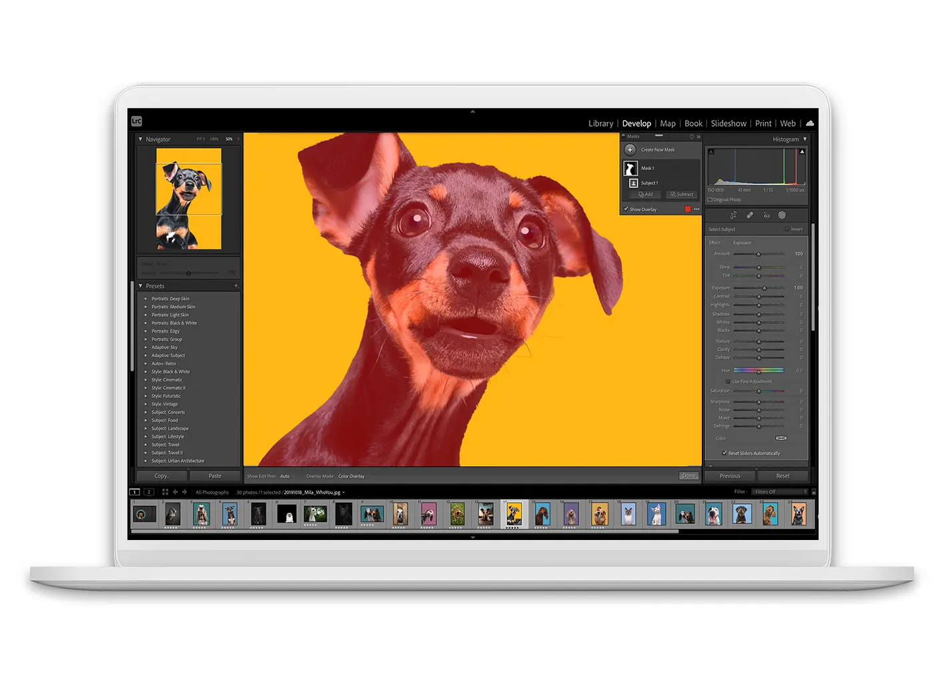The width and height of the screenshot is (934, 700).
Task: Collapse the Presets panel
Action: coord(139,285)
